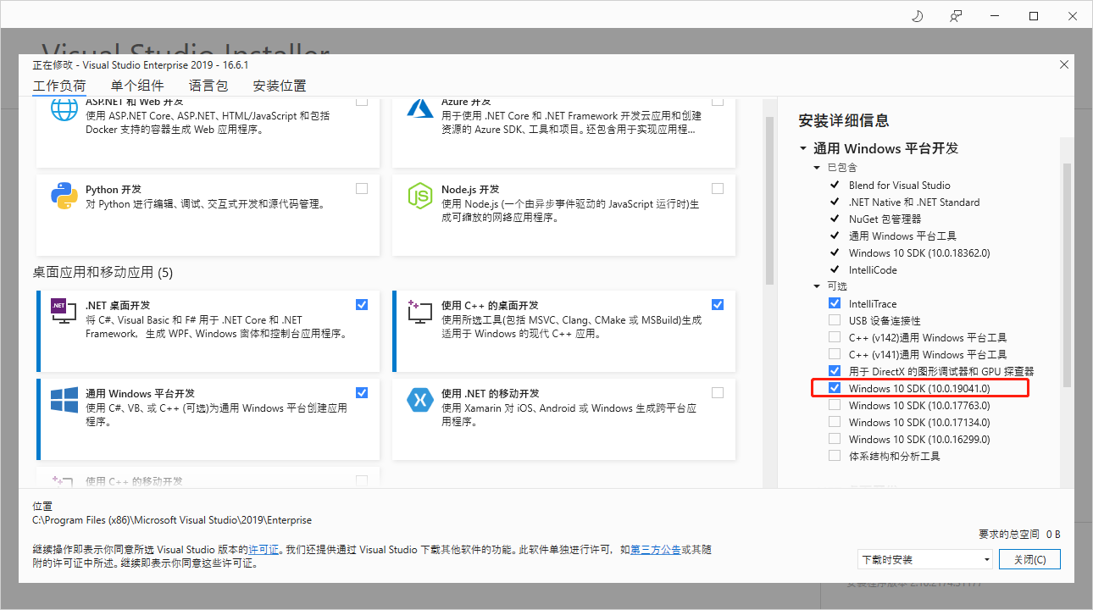Select the 通用 Windows 平台工具 included item
The image size is (1093, 610).
[902, 236]
